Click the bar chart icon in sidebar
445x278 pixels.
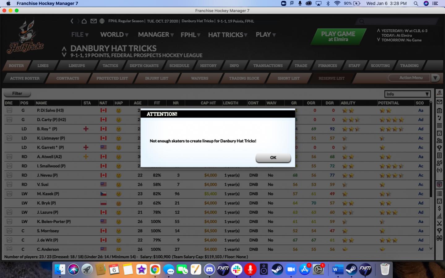[439, 216]
